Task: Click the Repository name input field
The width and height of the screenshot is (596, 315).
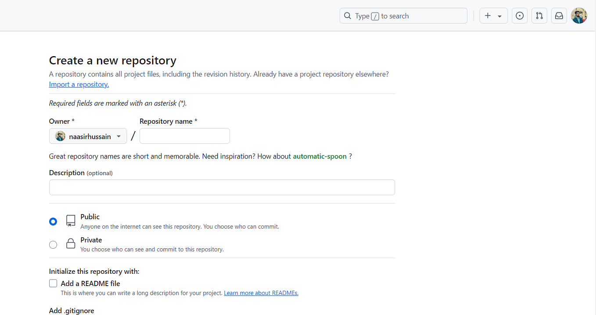Action: coord(184,136)
